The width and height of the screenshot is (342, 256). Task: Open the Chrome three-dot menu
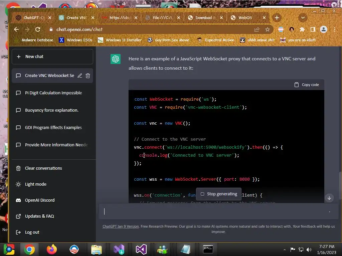(x=334, y=29)
